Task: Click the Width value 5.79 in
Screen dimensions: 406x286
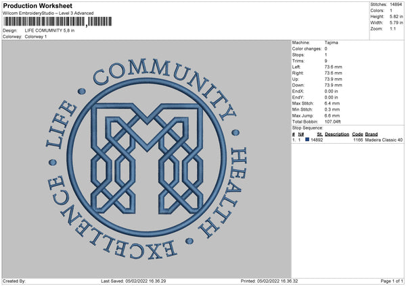Action: 396,23
